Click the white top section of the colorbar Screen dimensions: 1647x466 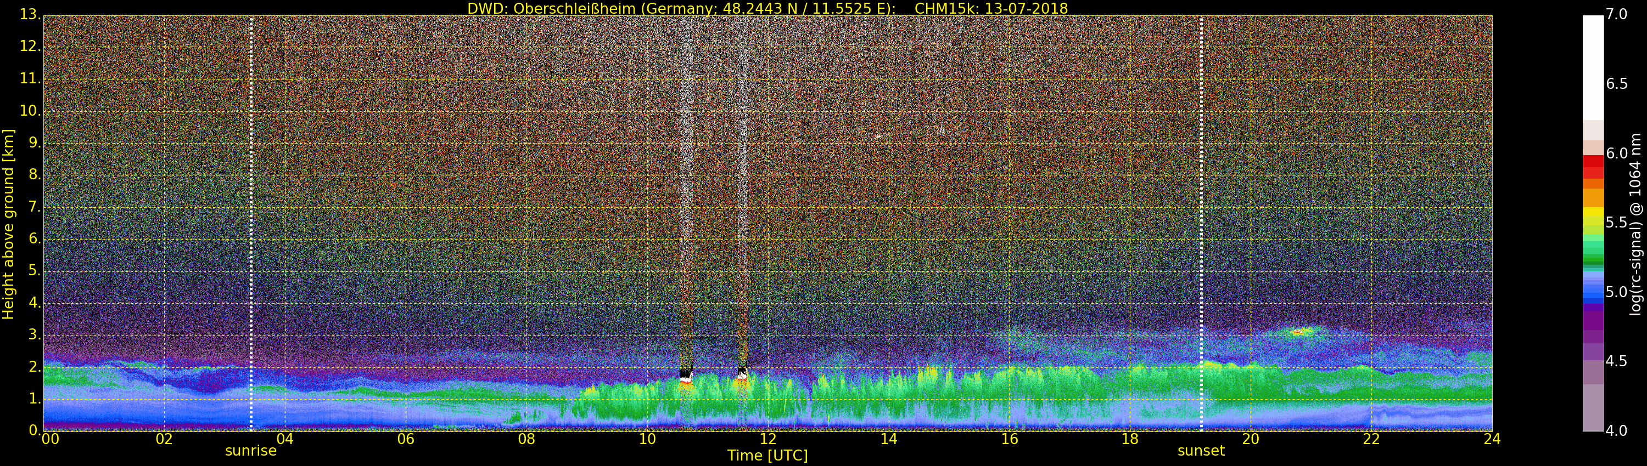(1593, 64)
